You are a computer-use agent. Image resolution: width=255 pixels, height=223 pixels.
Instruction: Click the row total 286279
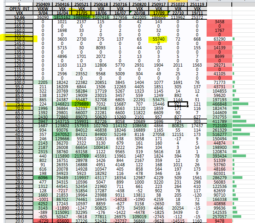(219, 178)
